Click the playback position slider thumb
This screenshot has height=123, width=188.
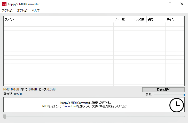(5, 117)
